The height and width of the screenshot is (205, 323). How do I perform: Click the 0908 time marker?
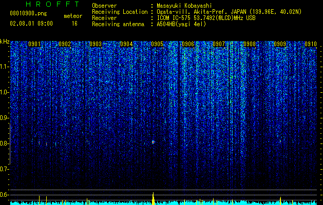pos(250,44)
